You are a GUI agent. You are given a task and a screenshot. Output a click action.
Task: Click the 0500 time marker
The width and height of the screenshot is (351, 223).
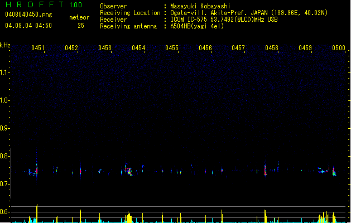coord(339,48)
